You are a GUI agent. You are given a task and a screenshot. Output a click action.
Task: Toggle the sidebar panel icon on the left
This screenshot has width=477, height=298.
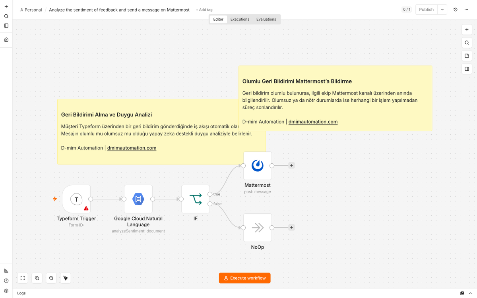point(6,26)
